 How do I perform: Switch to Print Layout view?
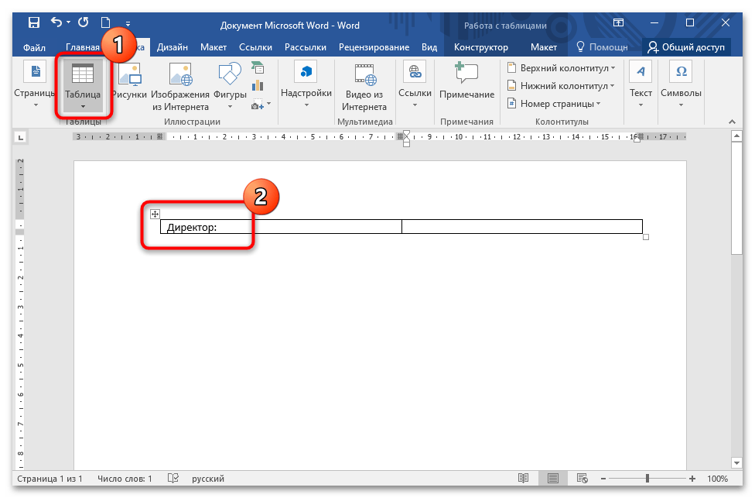tap(553, 478)
